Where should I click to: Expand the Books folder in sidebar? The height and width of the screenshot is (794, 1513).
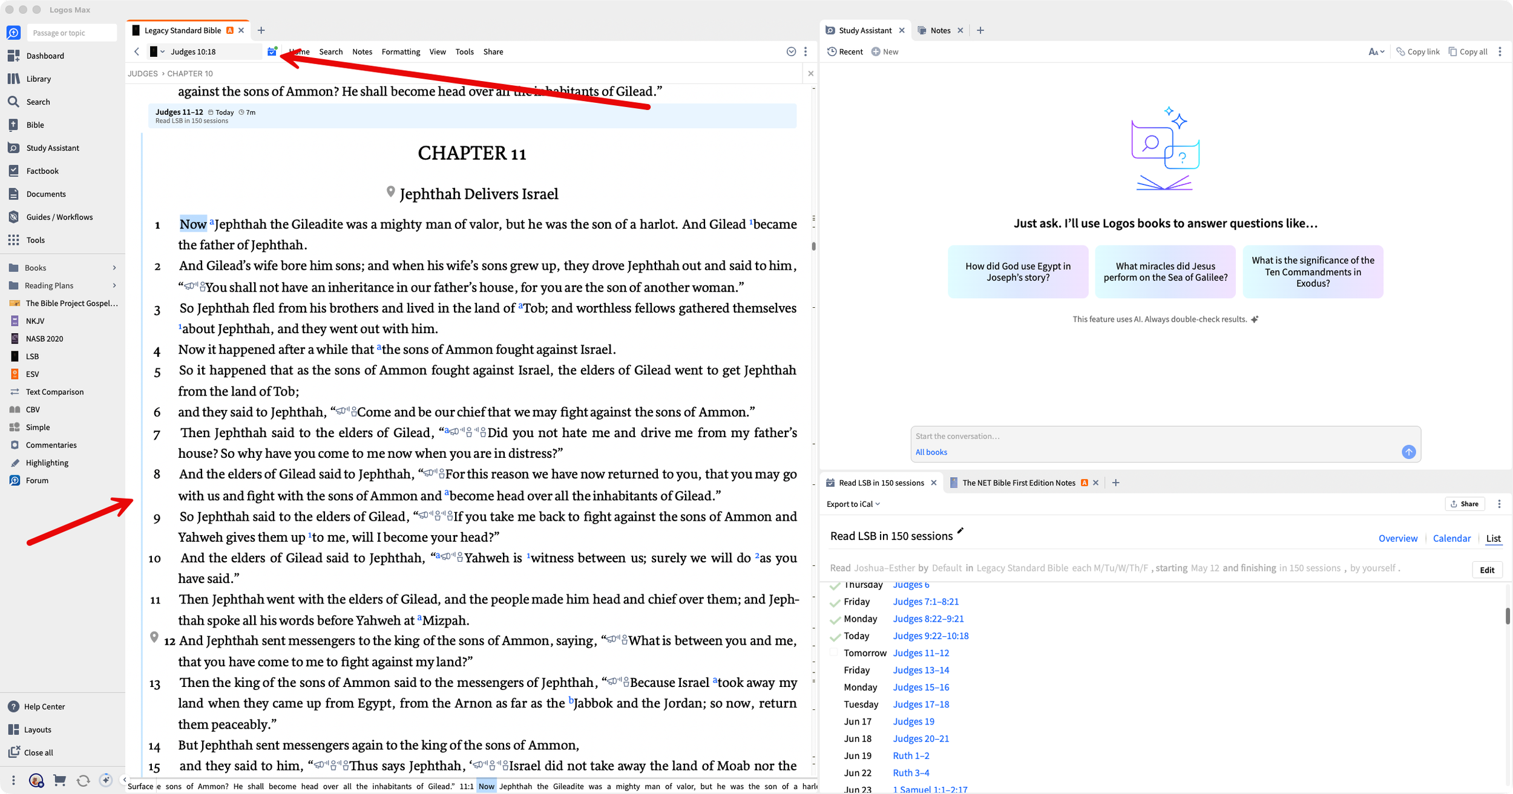coord(114,268)
